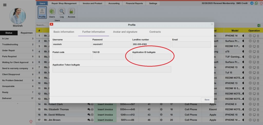Open the hamburger menu in the sidebar
The image size is (263, 125).
5,5
